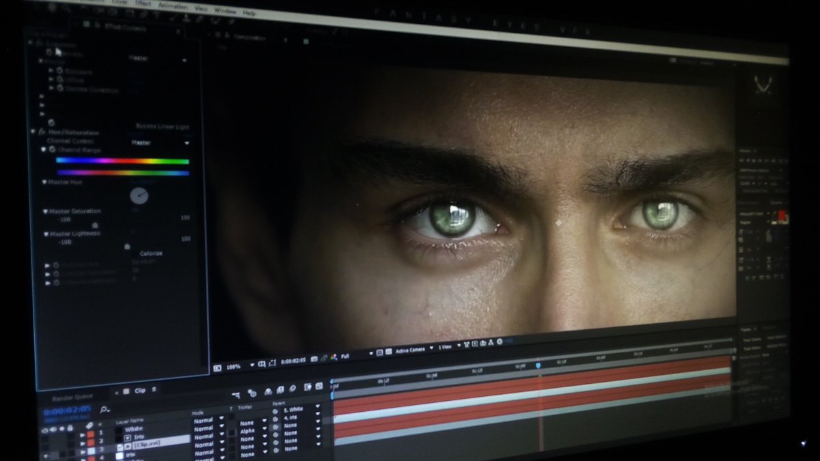The width and height of the screenshot is (820, 461).
Task: Toggle Bypass Linear Light option
Action: click(163, 126)
